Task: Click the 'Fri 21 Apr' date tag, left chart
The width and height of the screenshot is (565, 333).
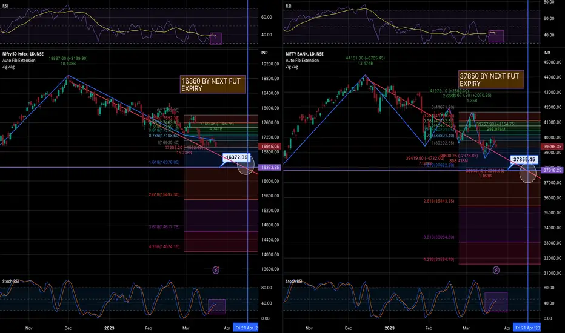Action: click(246, 328)
